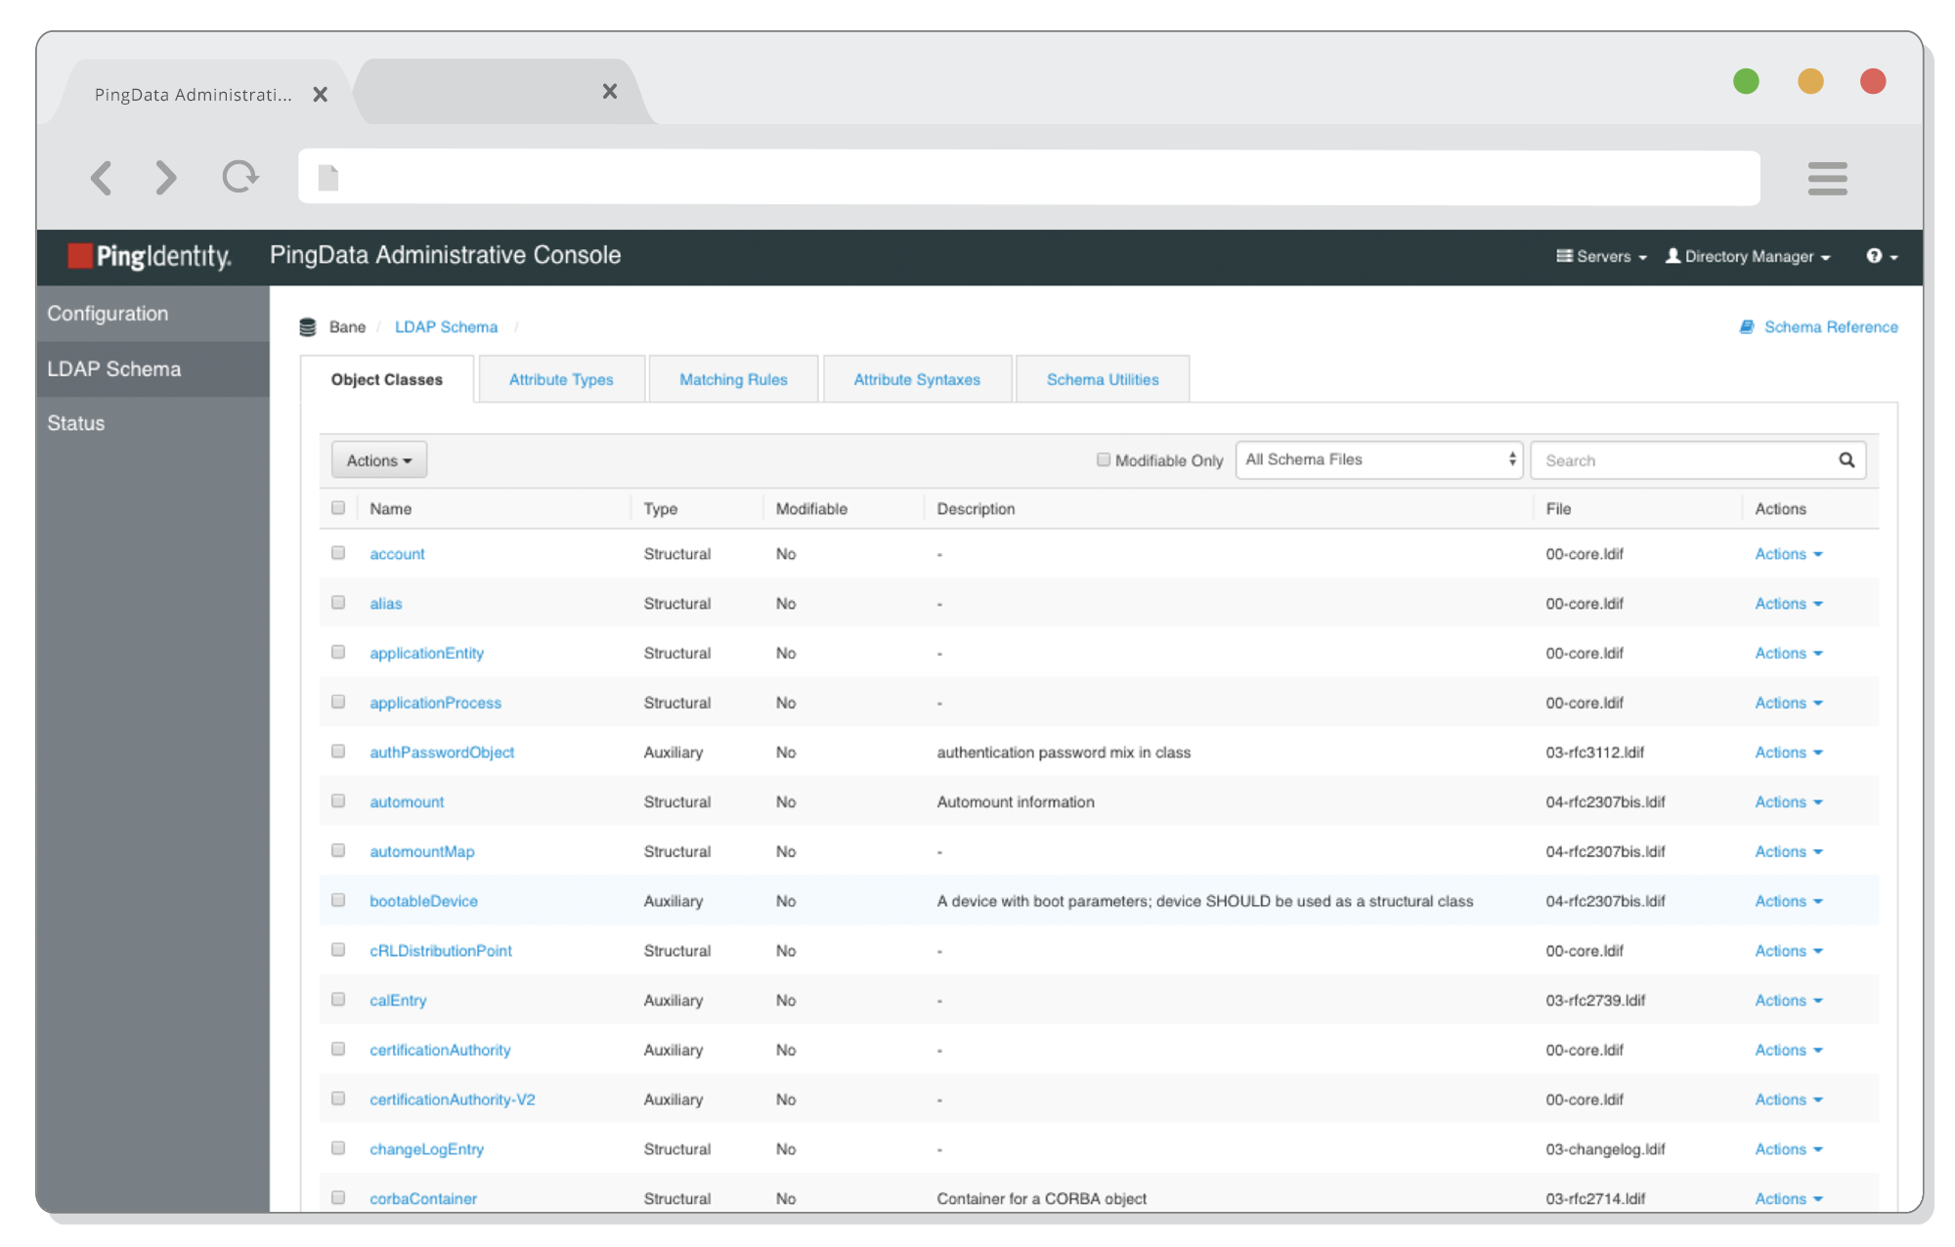Go to Configuration in the sidebar
The height and width of the screenshot is (1247, 1955).
pos(108,314)
